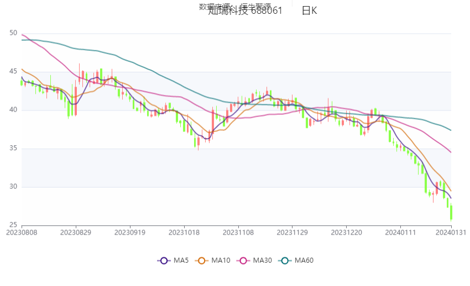Select the 20231129 x-axis date label
This screenshot has height=286, width=470.
293,233
